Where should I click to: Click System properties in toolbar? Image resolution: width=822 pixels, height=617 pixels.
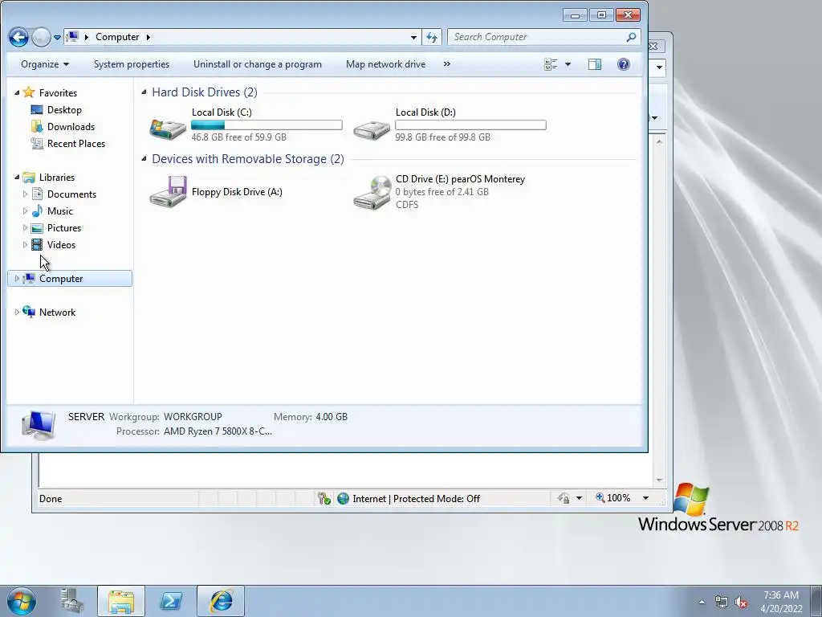point(132,64)
